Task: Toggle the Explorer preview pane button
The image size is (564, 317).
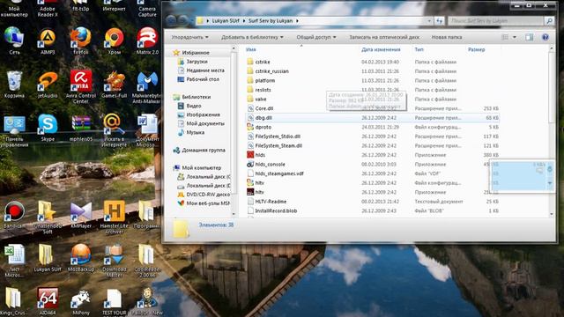Action: click(529, 37)
